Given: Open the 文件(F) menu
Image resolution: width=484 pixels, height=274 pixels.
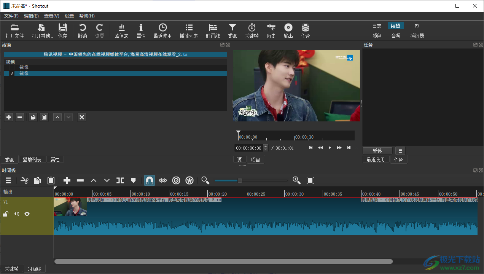Looking at the screenshot, I should point(11,16).
